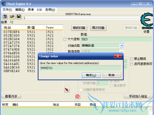Click the 锁定 column header
Viewport: 154px width, 115px height.
(x=6, y=105)
